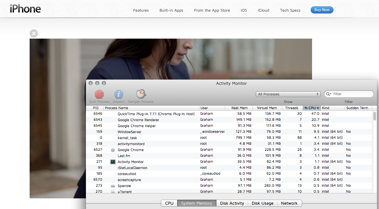Select the Google Chrome Helper process

click(229, 126)
